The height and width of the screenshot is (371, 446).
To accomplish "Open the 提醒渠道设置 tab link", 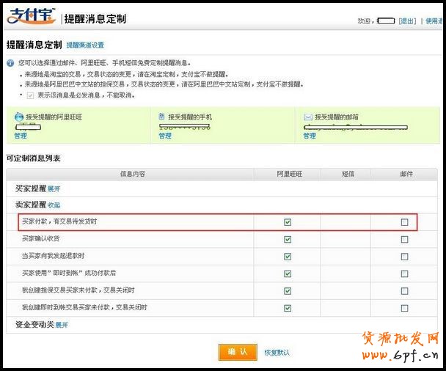I will (85, 45).
